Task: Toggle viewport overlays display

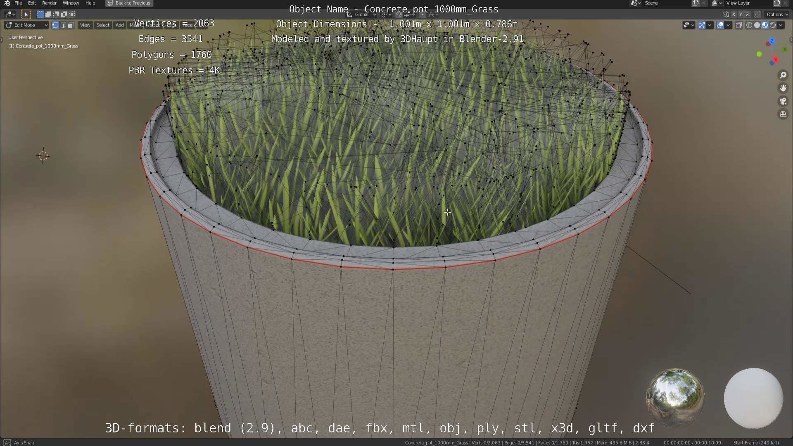Action: [x=720, y=25]
